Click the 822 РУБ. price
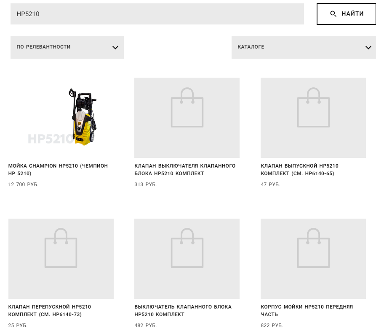 (x=272, y=325)
